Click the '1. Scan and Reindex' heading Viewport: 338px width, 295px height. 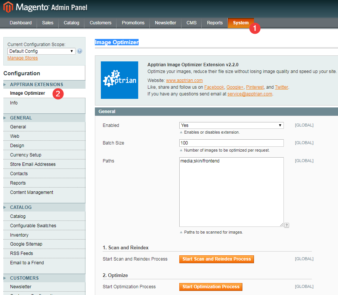point(125,248)
